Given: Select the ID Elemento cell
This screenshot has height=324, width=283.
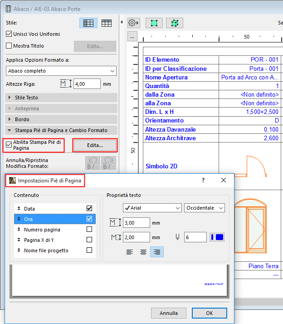Looking at the screenshot, I should coord(181,60).
